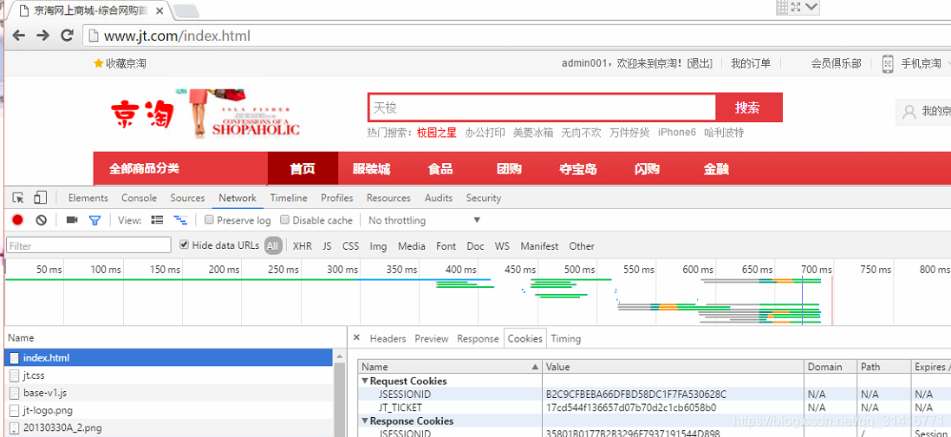Filter requests by XHR
This screenshot has height=437, width=951.
click(x=302, y=246)
